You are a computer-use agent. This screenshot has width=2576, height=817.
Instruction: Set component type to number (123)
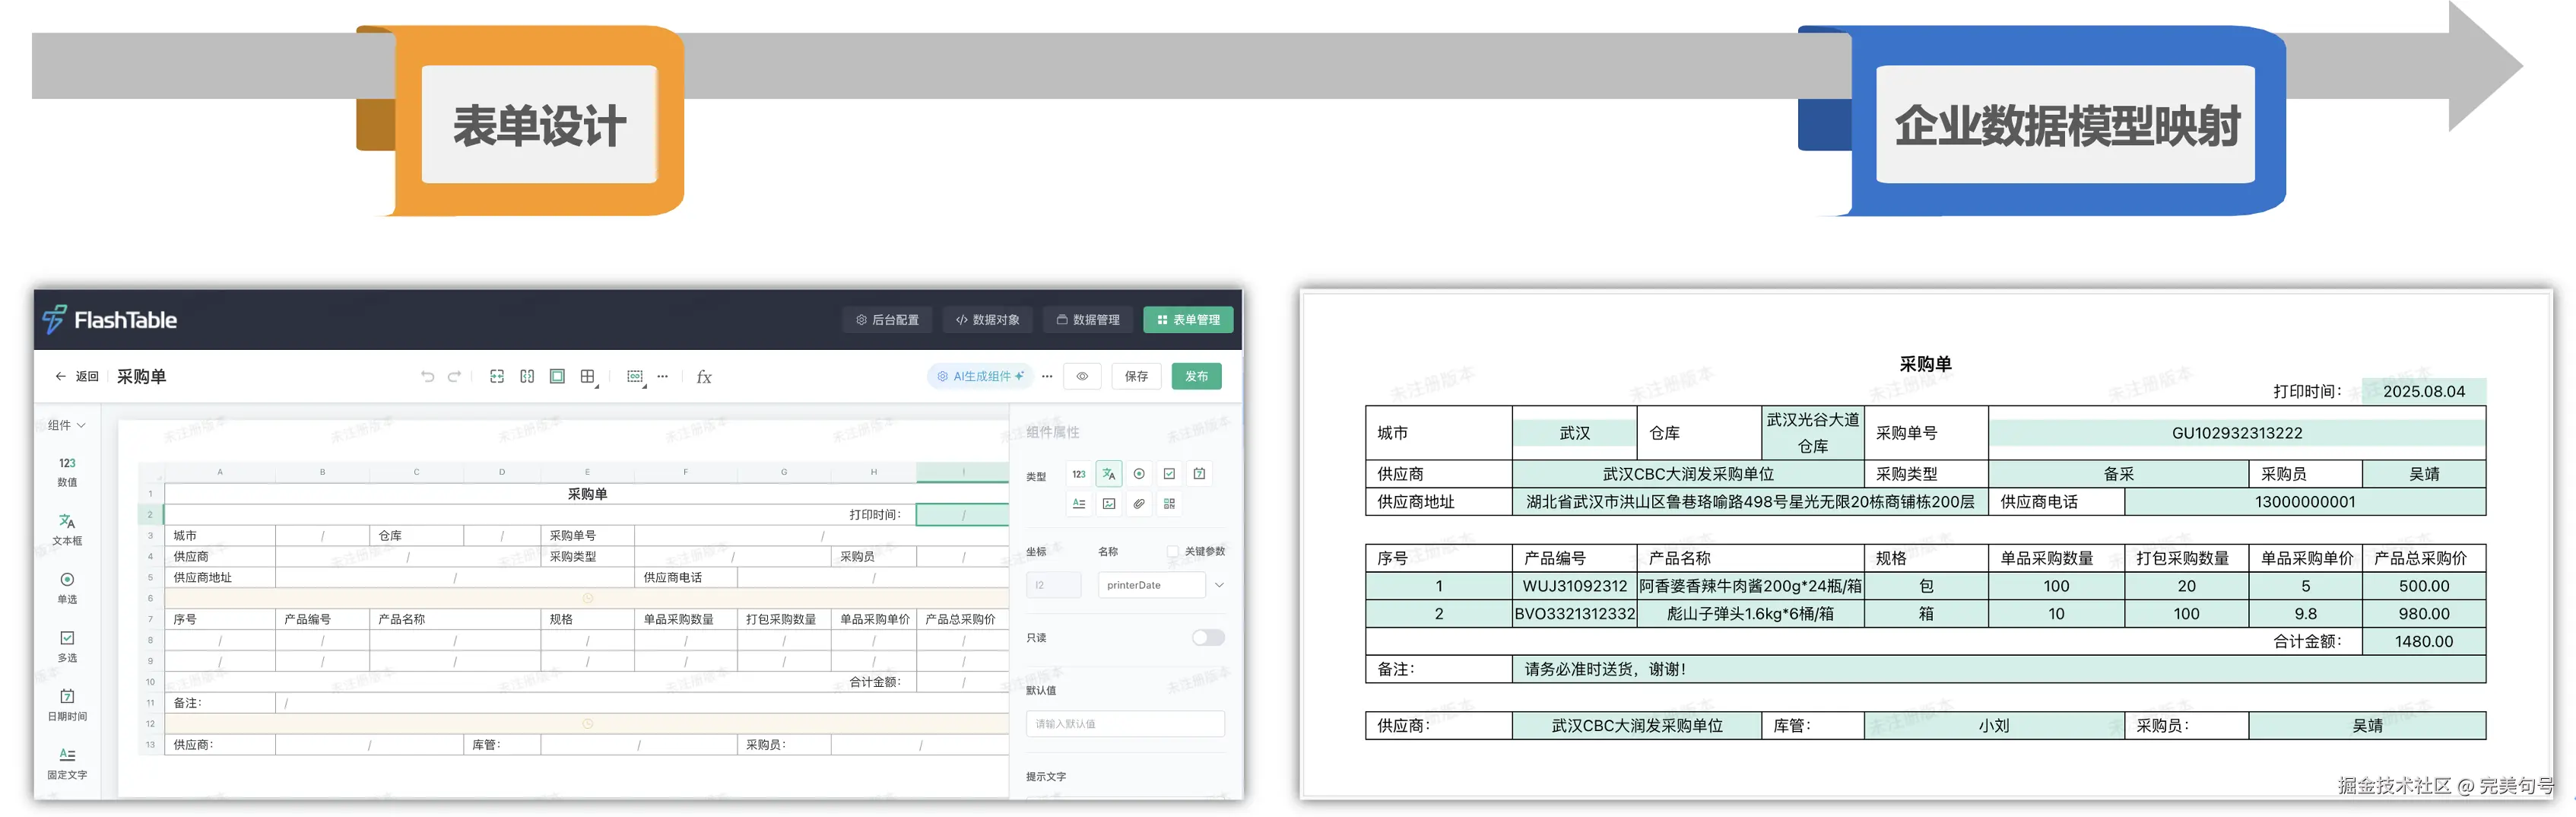point(1079,474)
